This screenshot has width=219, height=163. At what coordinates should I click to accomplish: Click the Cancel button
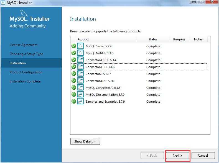(x=203, y=156)
